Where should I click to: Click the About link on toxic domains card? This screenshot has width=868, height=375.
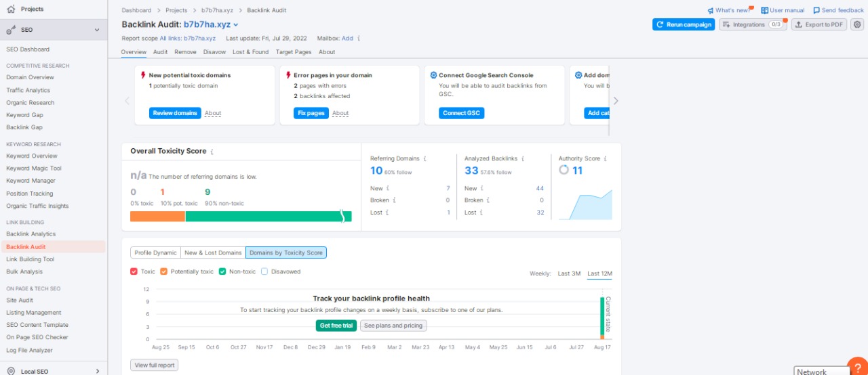(x=213, y=113)
